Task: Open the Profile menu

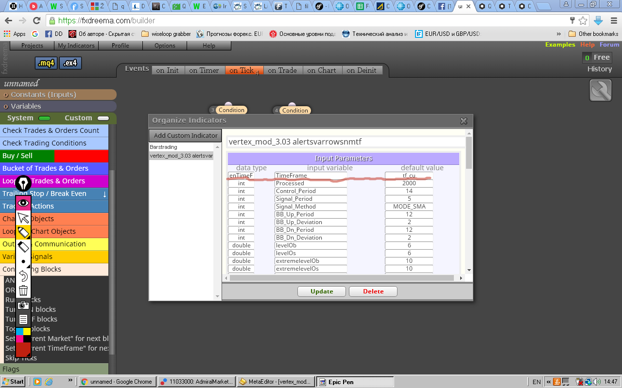Action: point(121,45)
